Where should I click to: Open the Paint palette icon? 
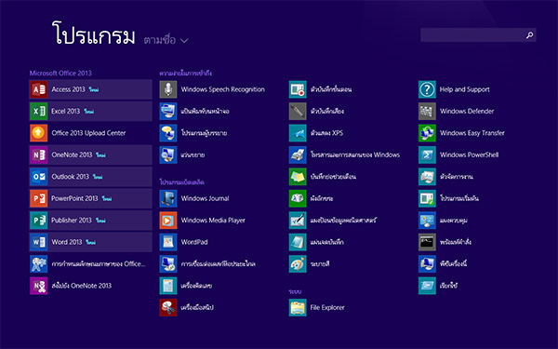point(298,264)
